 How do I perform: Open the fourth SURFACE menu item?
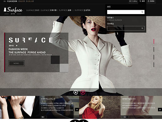82,10
